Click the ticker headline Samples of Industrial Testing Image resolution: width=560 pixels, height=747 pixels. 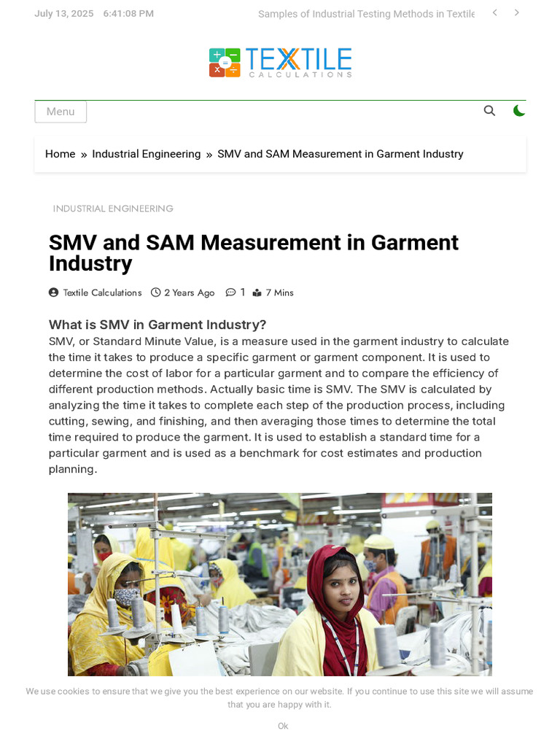tap(366, 14)
